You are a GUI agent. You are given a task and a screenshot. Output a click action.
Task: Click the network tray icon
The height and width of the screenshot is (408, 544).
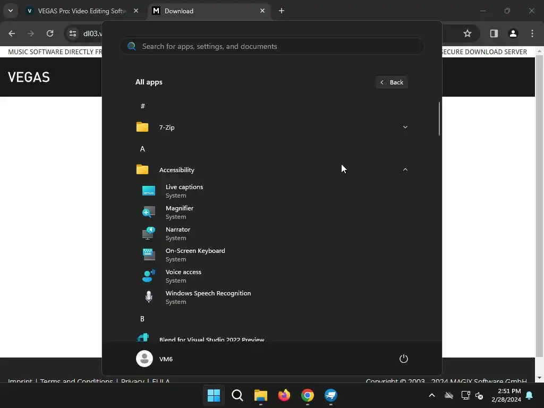(465, 395)
